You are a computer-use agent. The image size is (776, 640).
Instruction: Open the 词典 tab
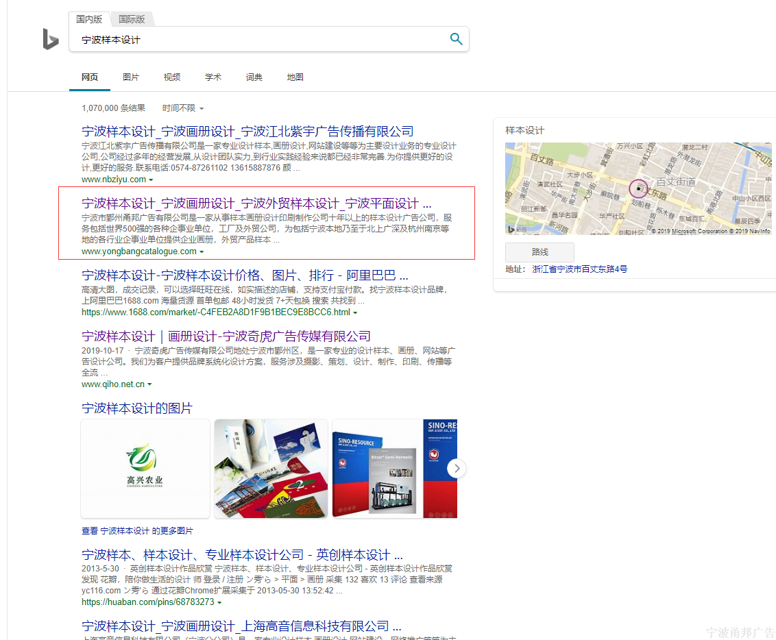tap(254, 77)
